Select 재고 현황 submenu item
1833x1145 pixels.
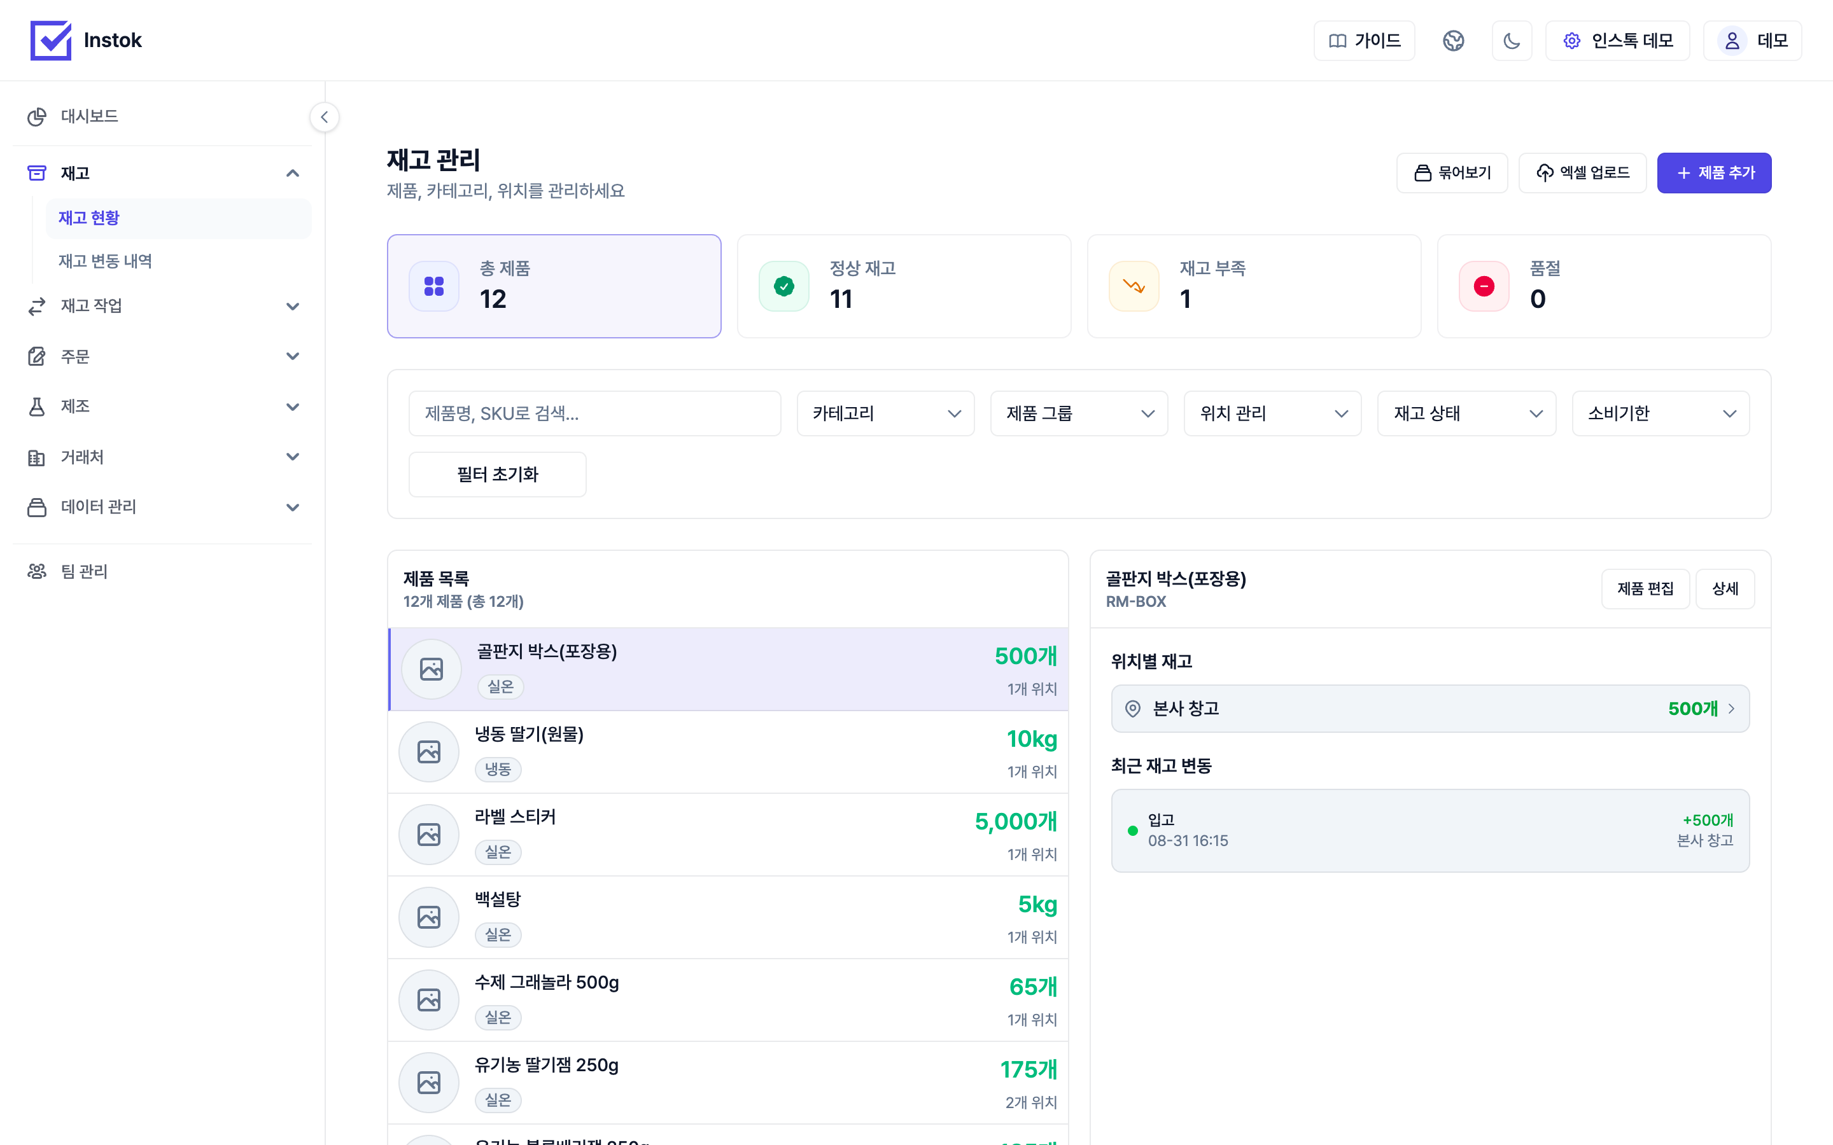[x=178, y=218]
